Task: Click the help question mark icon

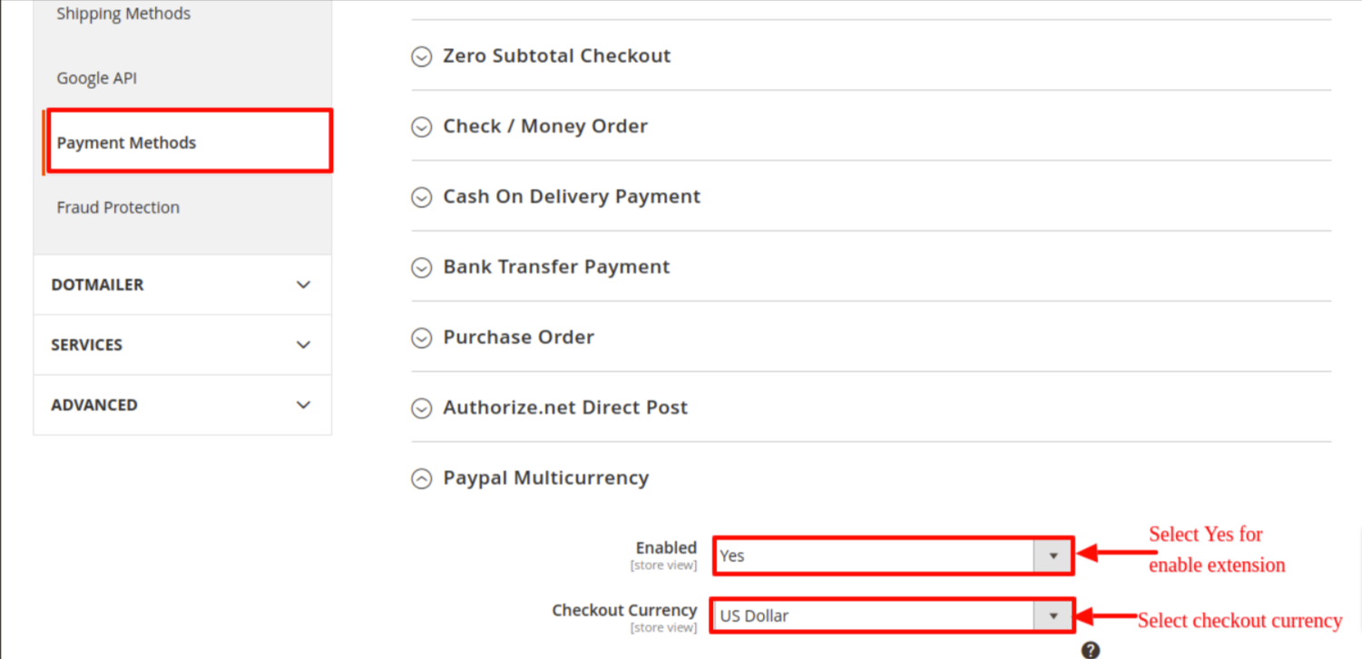Action: click(x=1091, y=650)
